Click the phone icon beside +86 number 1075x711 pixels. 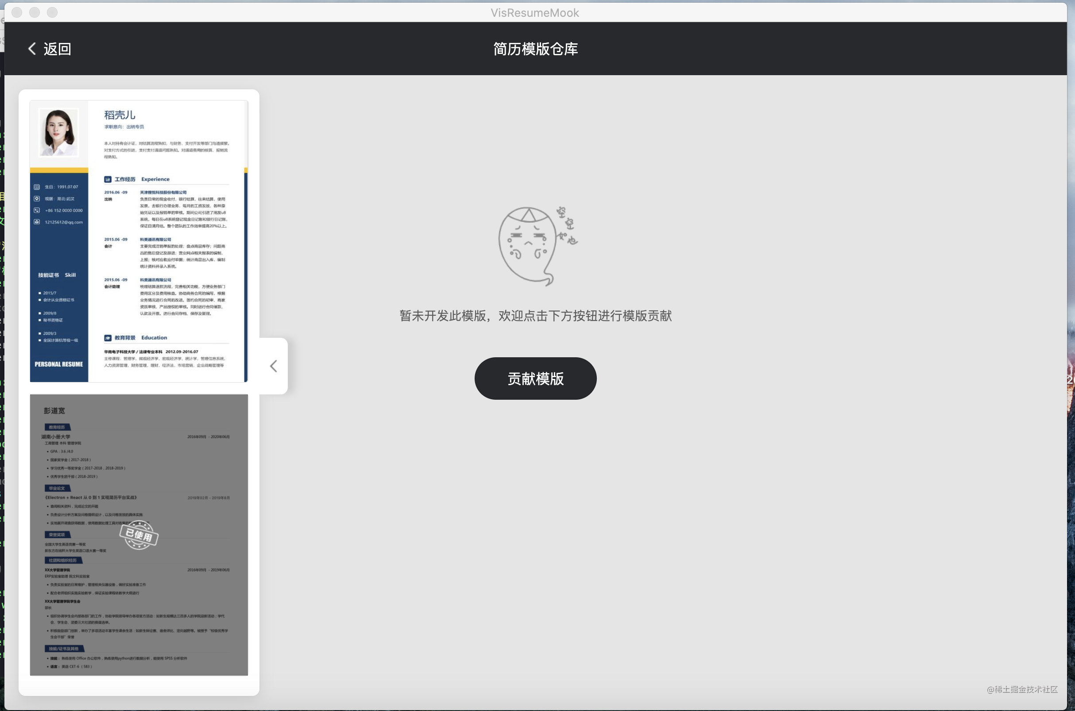(37, 210)
